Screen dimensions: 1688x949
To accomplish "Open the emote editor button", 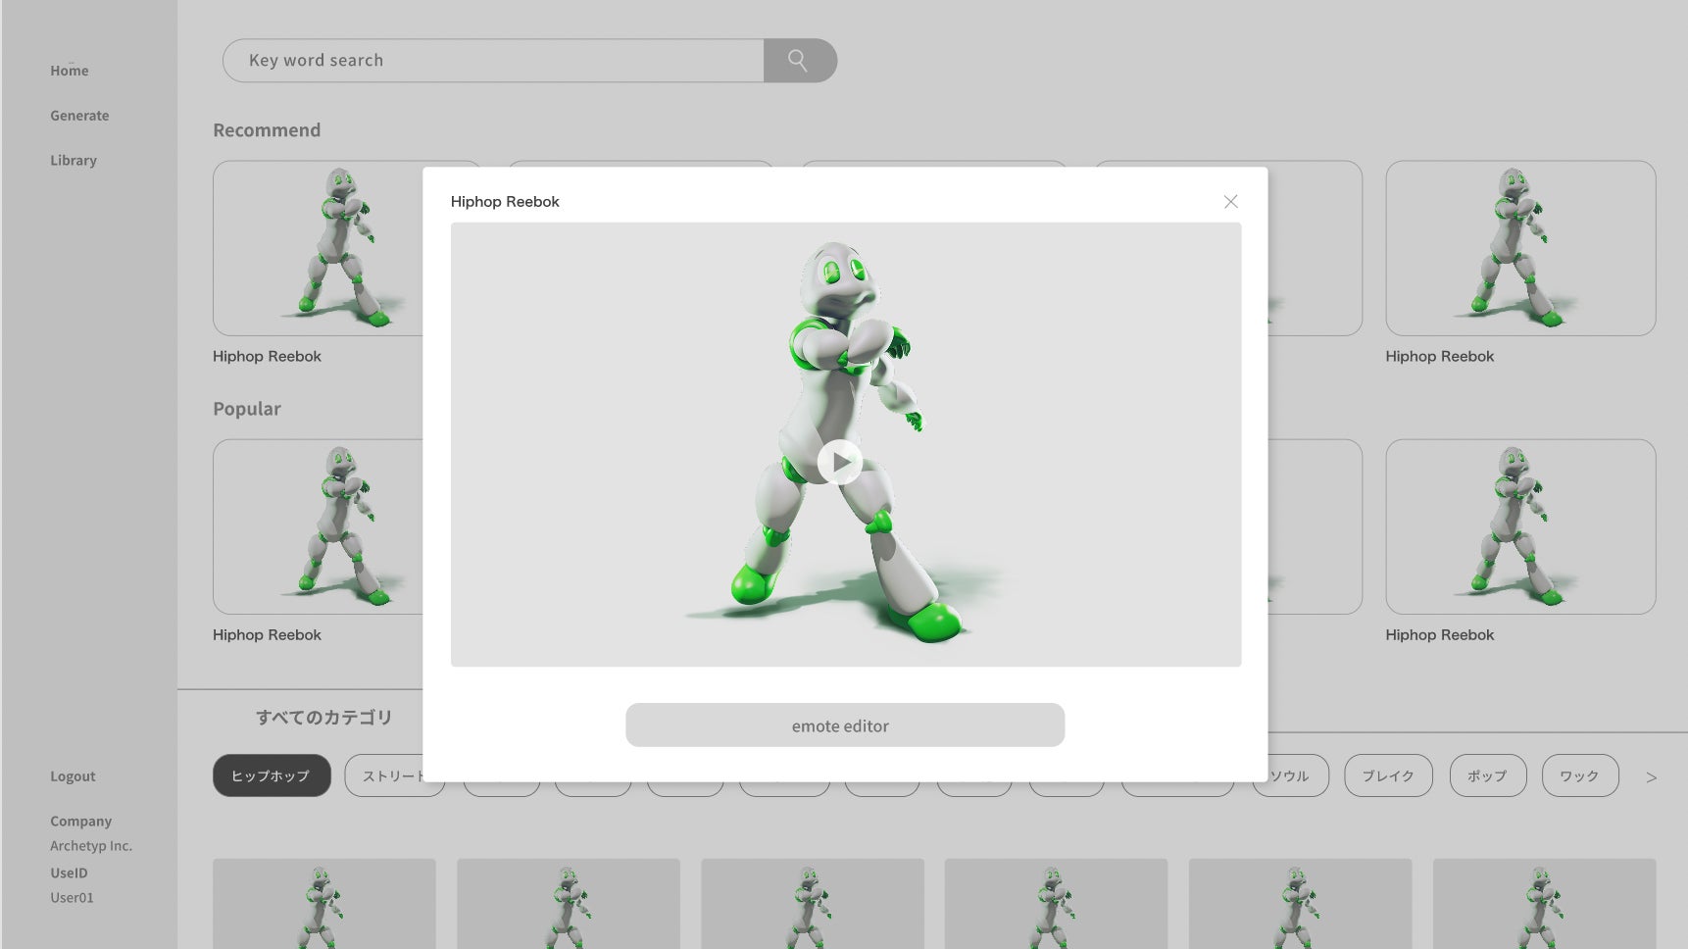I will [845, 725].
